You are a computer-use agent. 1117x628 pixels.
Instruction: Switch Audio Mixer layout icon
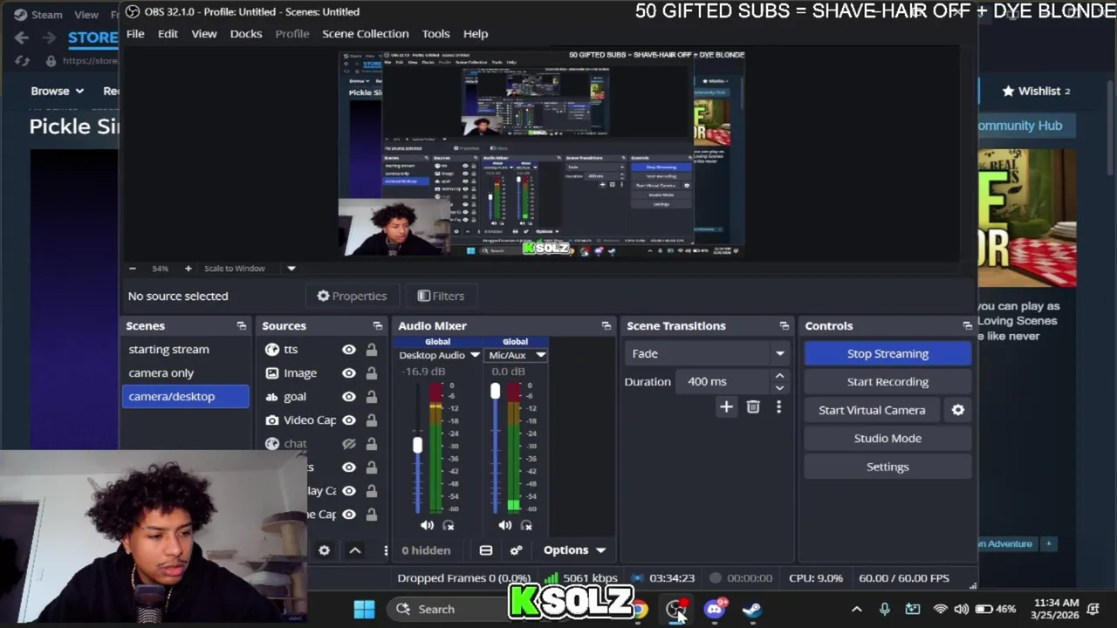(486, 550)
